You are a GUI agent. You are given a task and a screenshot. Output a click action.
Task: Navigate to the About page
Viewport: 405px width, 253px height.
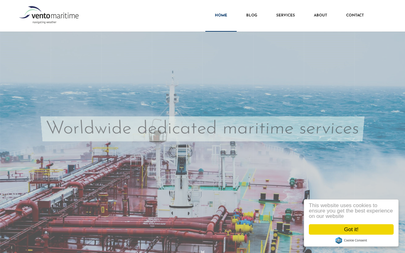coord(320,15)
